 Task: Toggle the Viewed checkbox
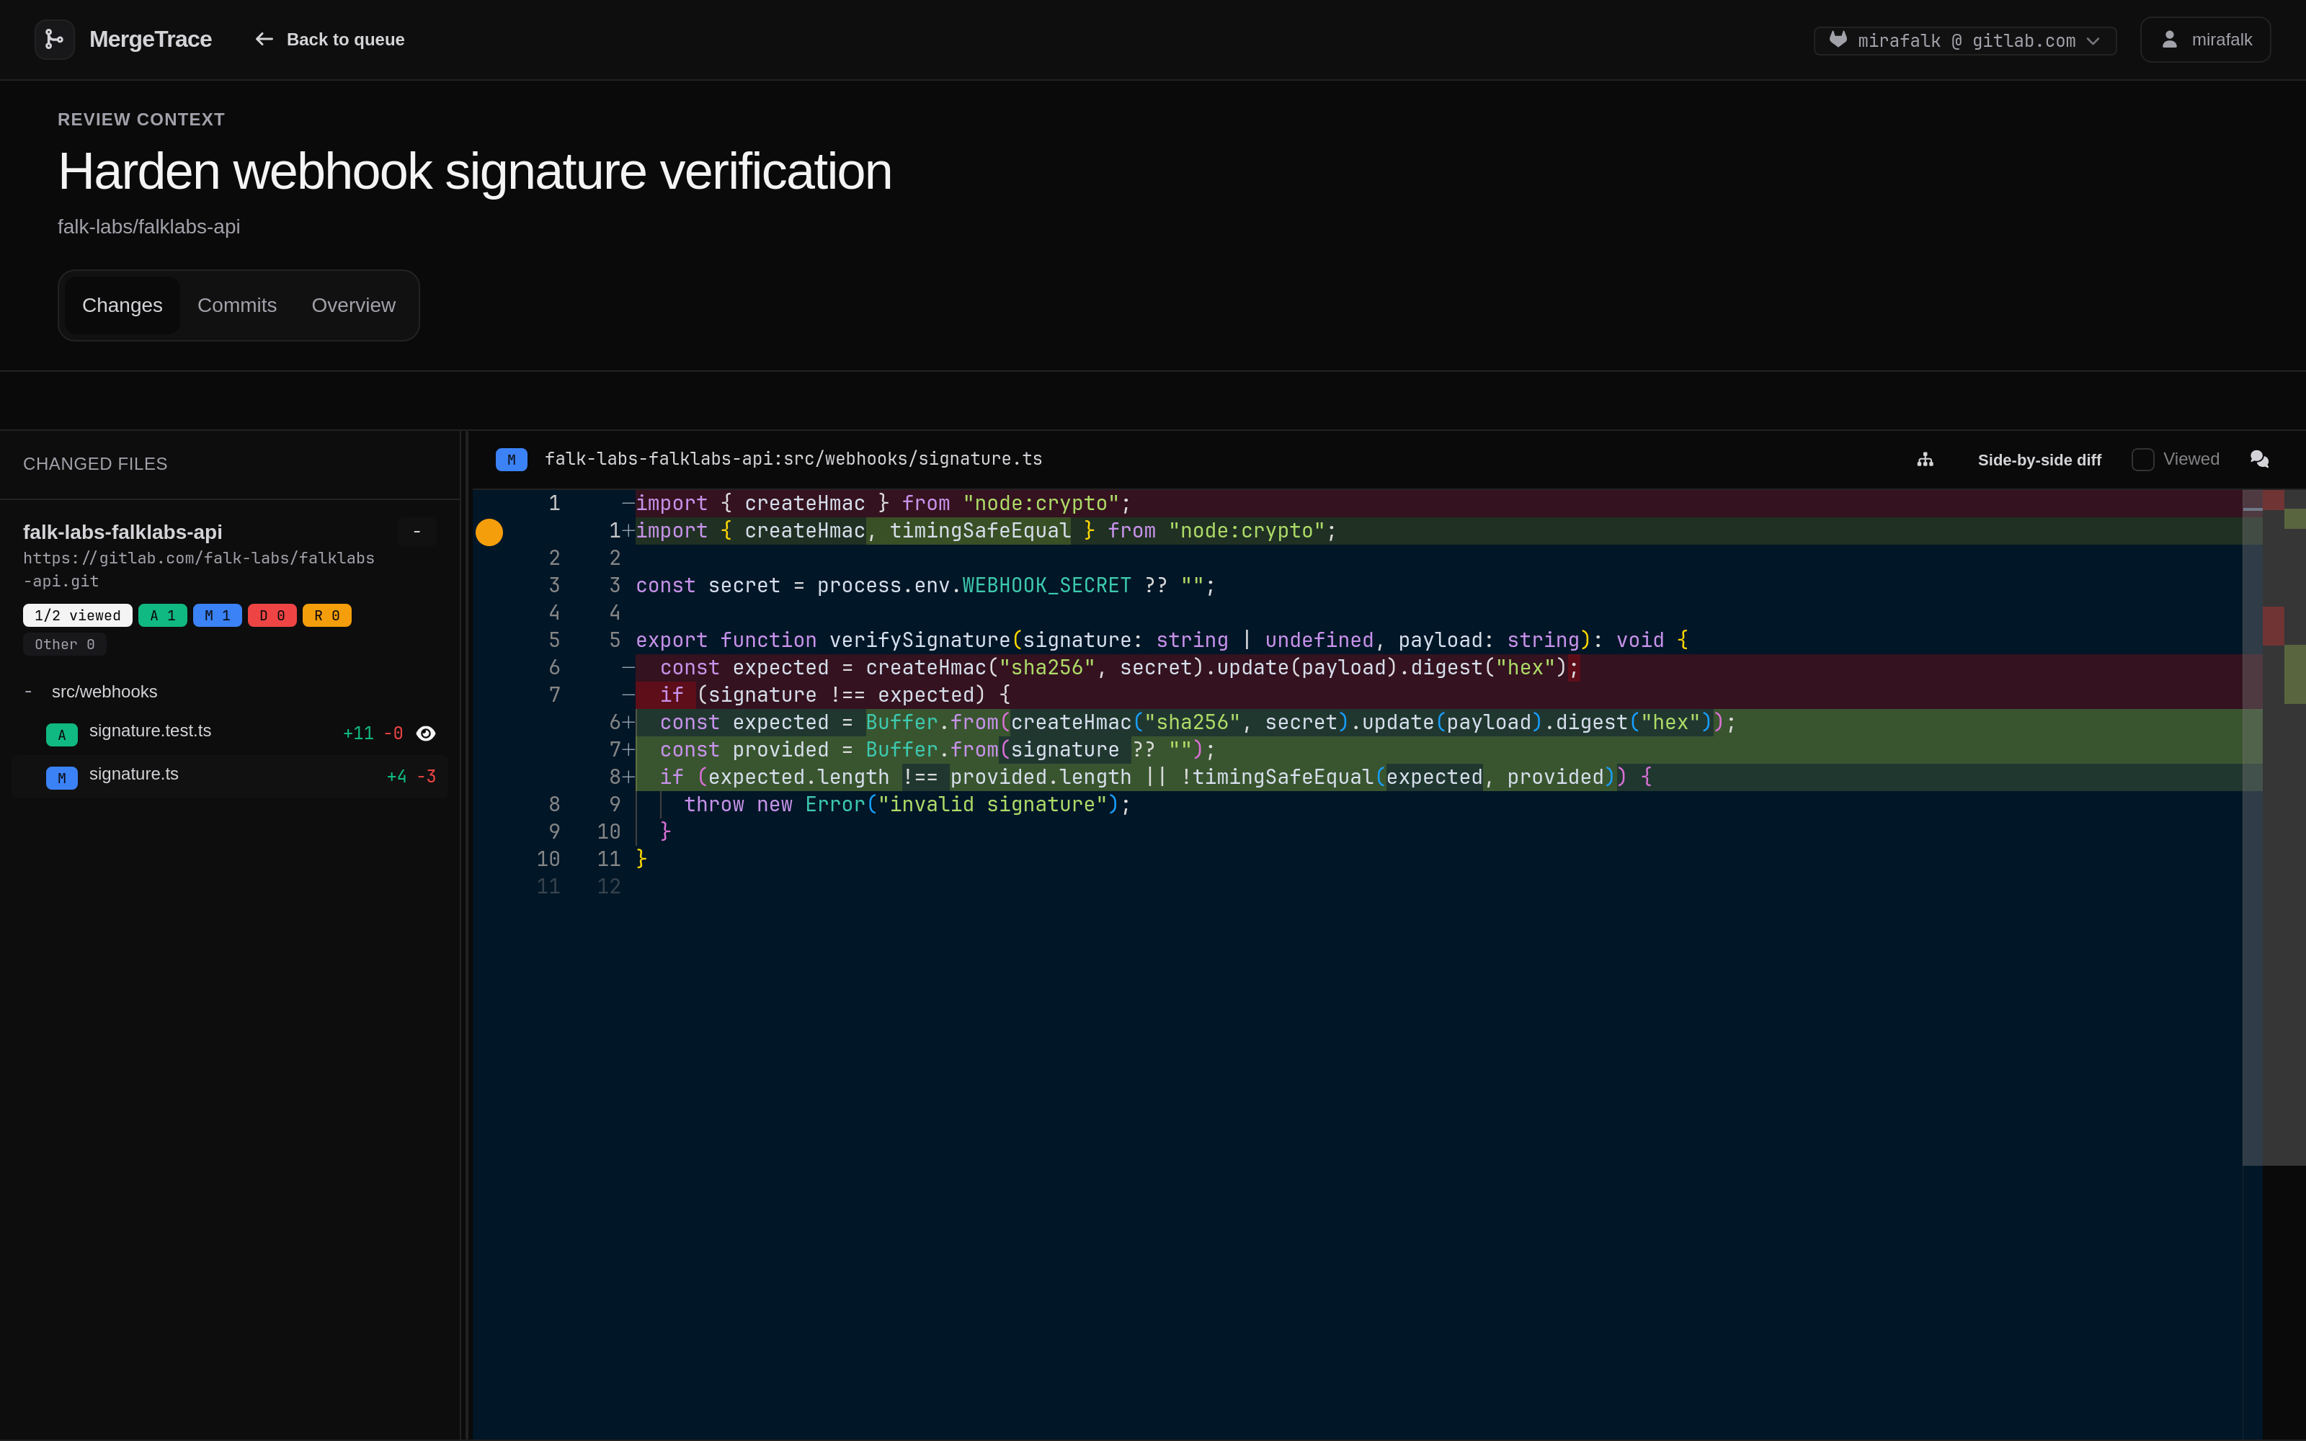point(2142,460)
